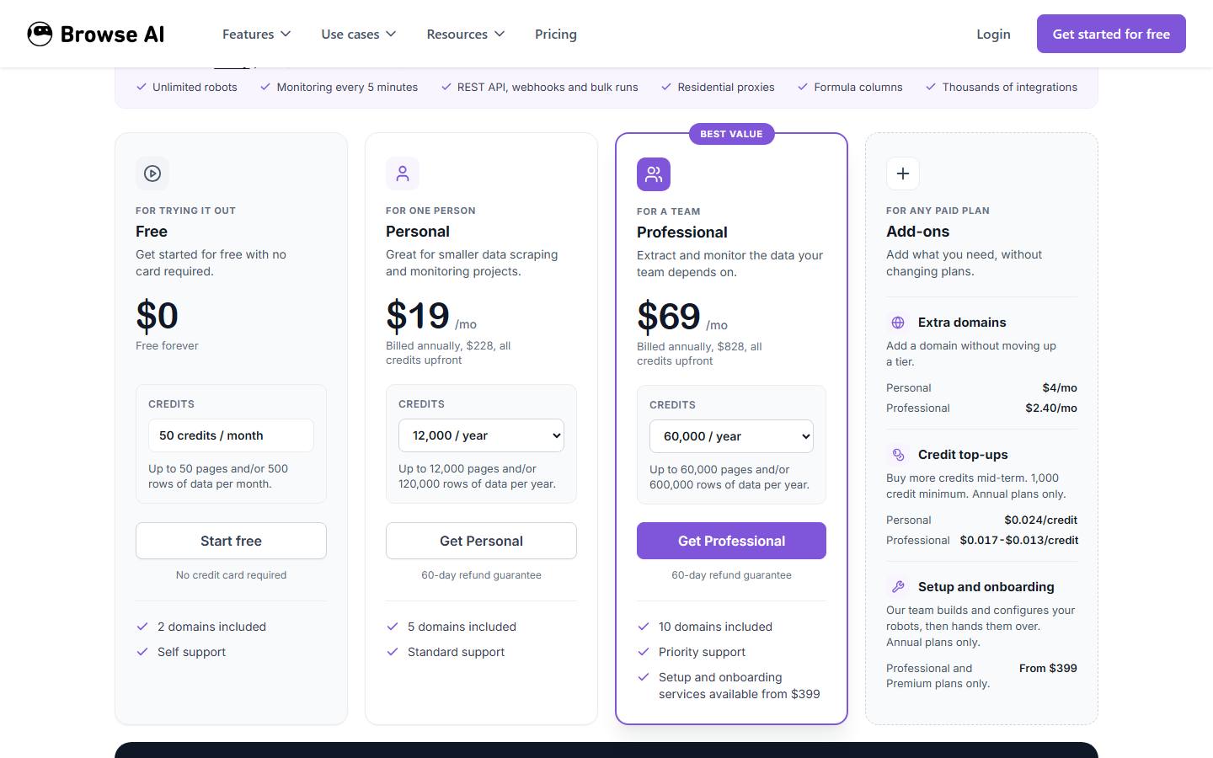This screenshot has width=1213, height=758.
Task: Click the Self support text
Action: [191, 652]
